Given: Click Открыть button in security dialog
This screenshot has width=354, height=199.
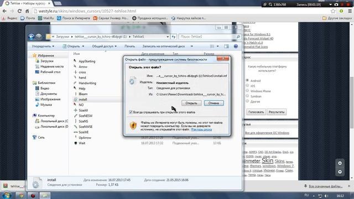Looking at the screenshot, I should coord(191,103).
